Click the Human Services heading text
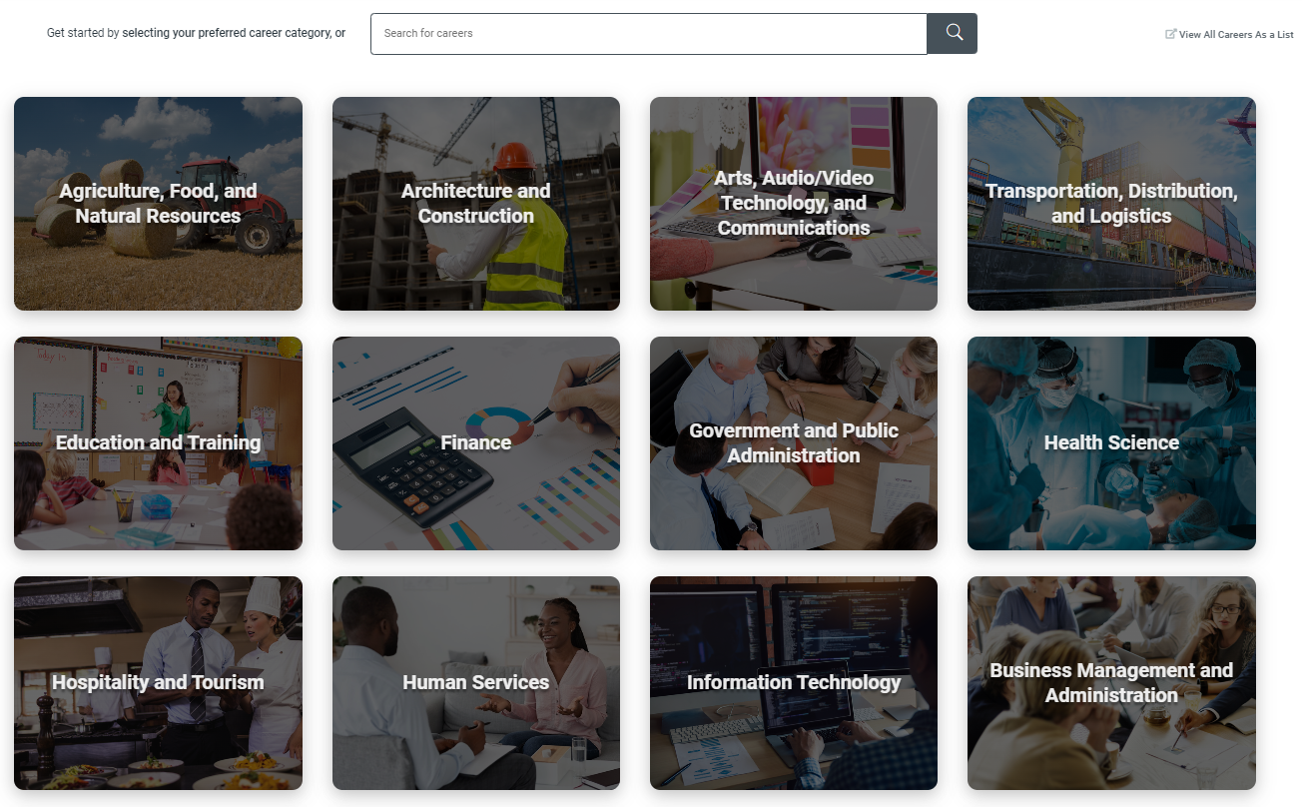The image size is (1302, 807). [476, 682]
